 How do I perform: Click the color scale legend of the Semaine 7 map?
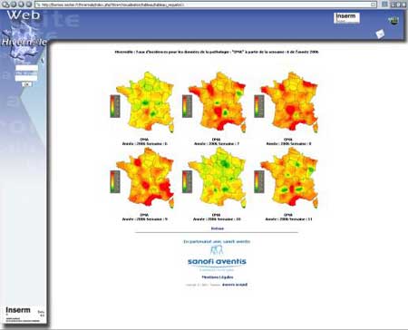(187, 106)
